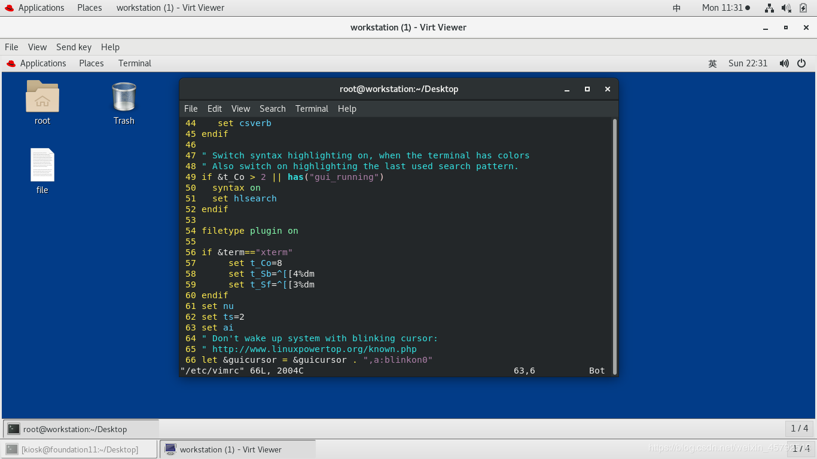The image size is (817, 459).
Task: Open the terminal Help menu
Action: (347, 109)
